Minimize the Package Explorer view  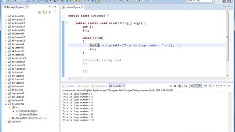point(50,7)
